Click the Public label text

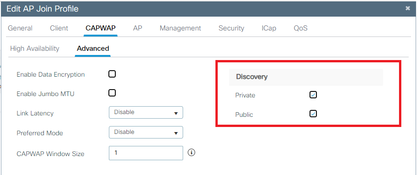pyautogui.click(x=244, y=115)
